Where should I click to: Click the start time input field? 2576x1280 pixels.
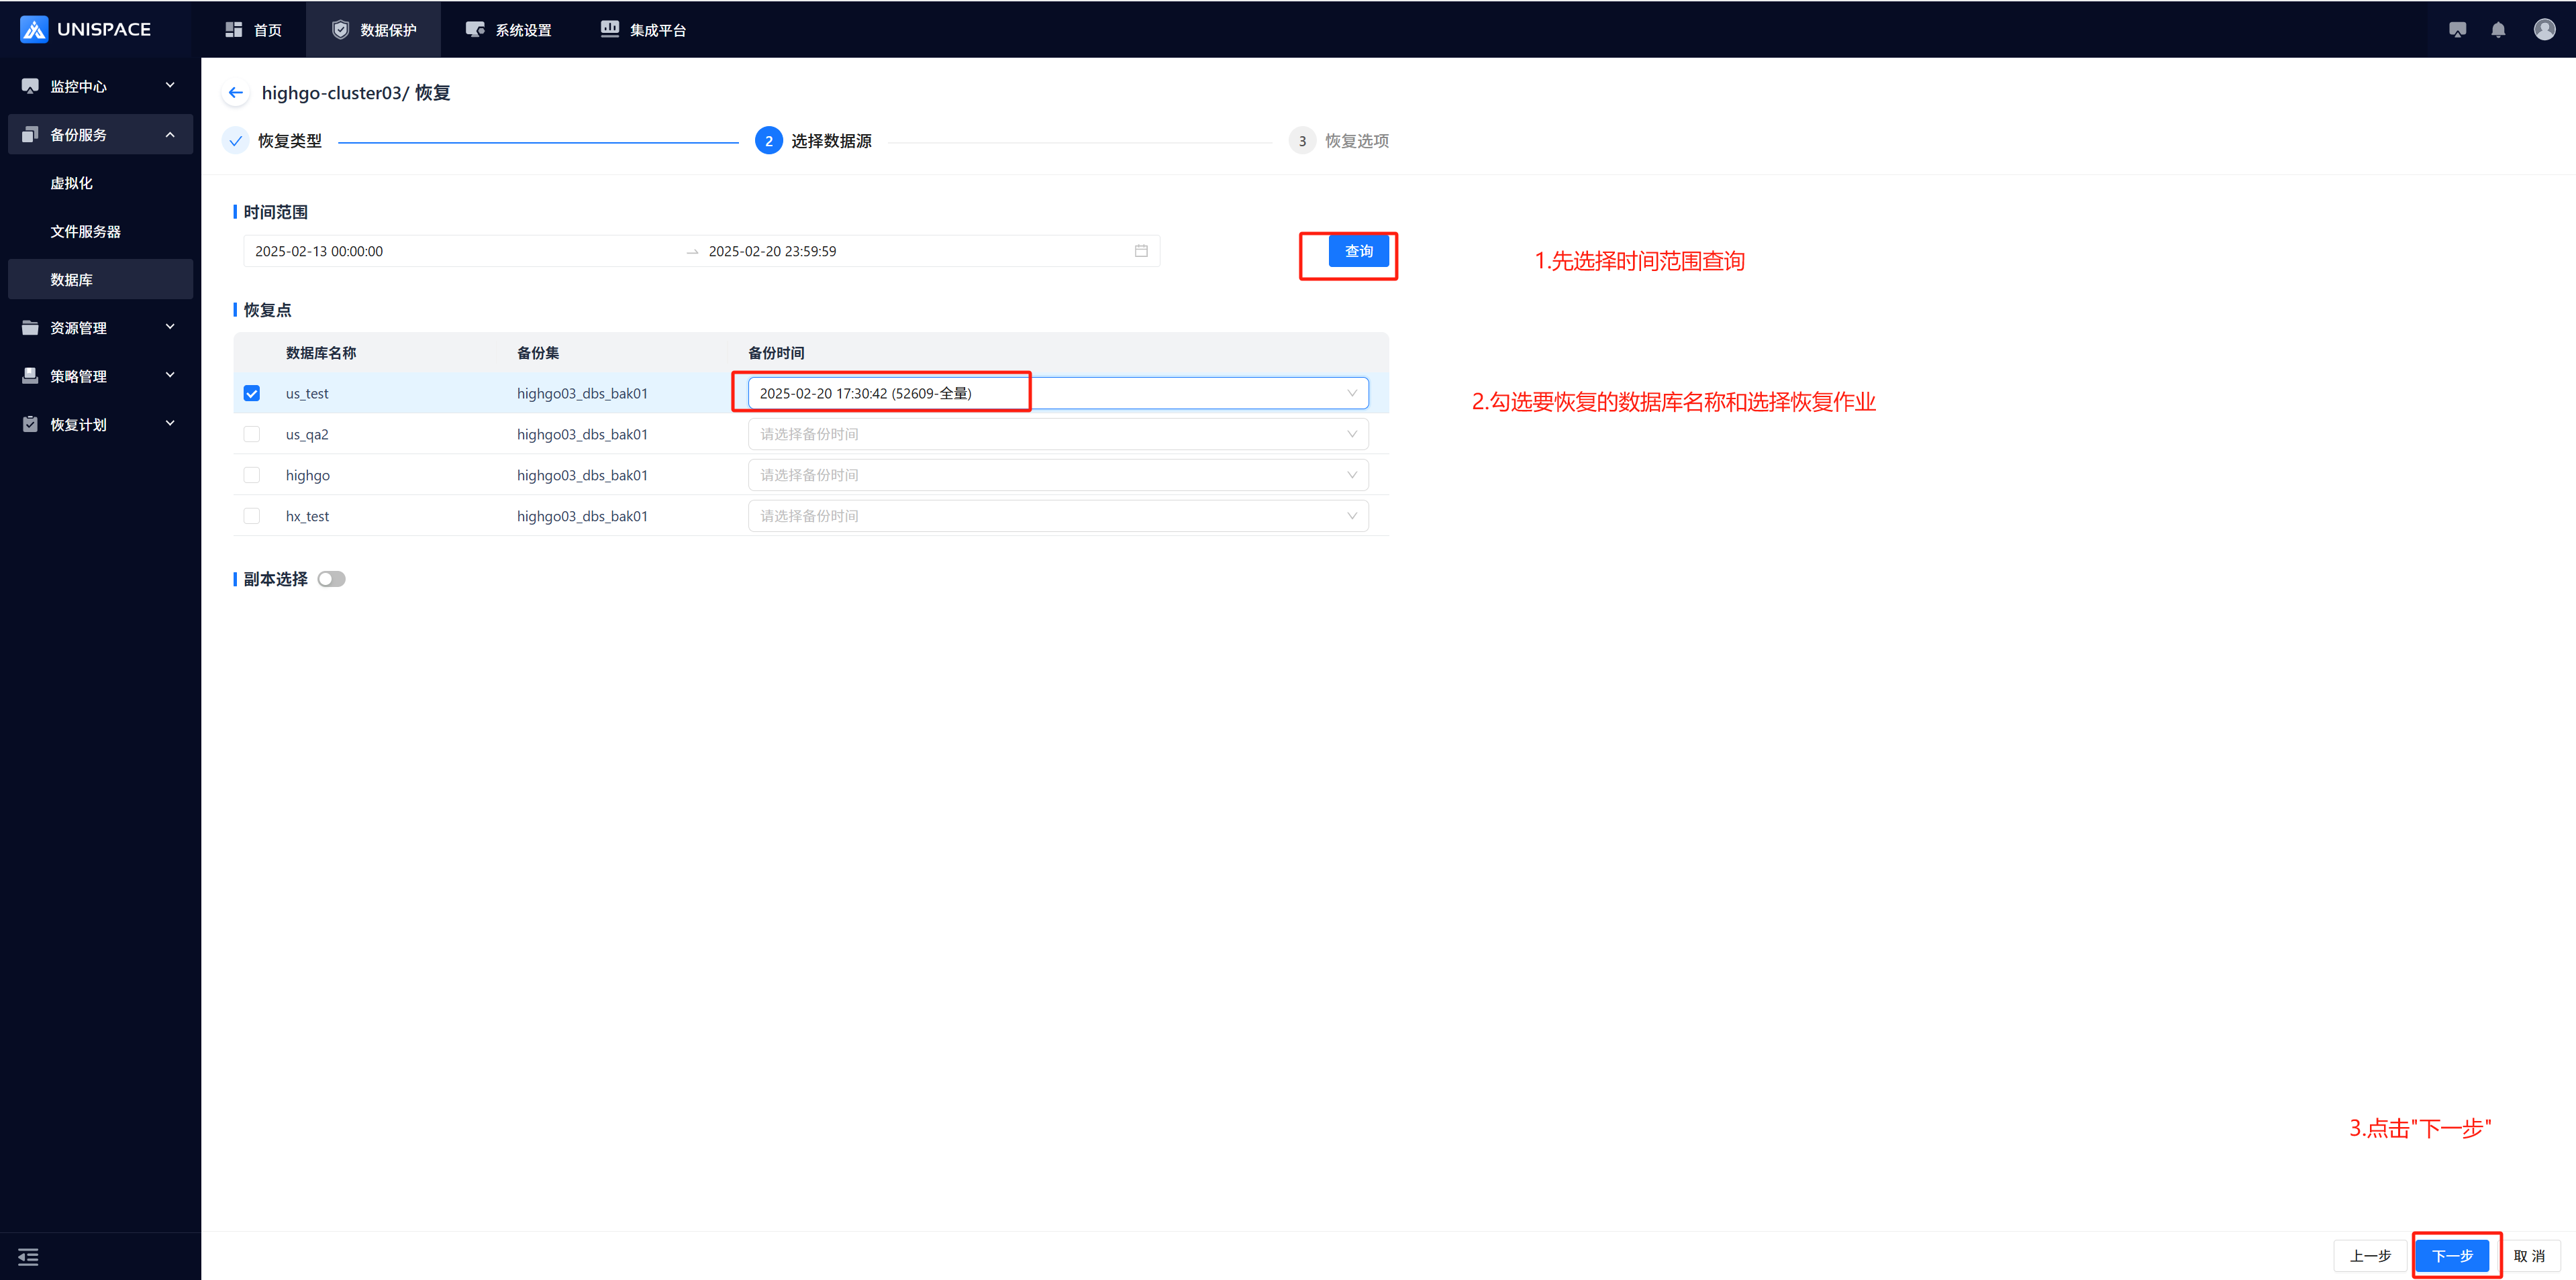tap(460, 251)
